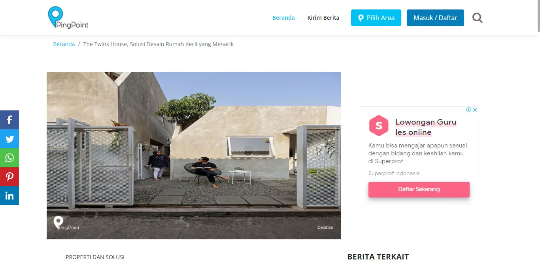Image resolution: width=540 pixels, height=263 pixels.
Task: Follow the Beranda breadcrumb link
Action: (64, 44)
